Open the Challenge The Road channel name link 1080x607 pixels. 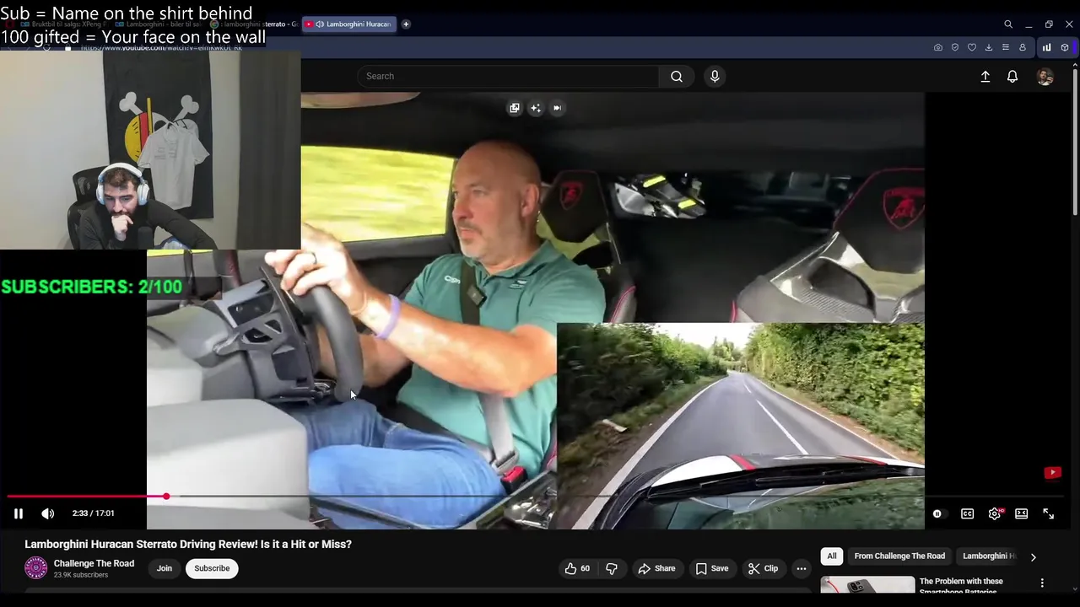point(94,563)
